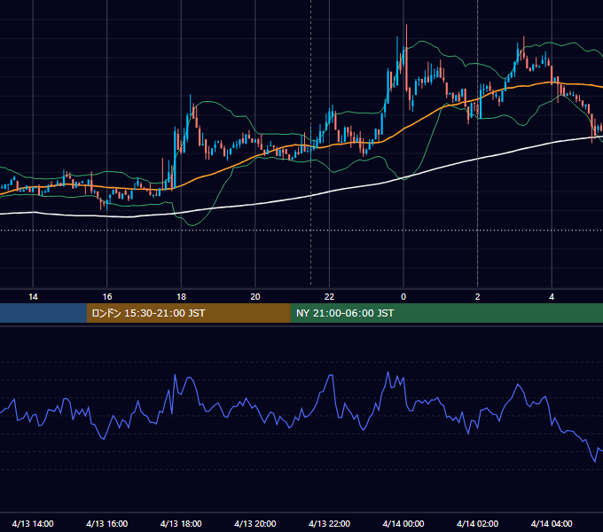Image resolution: width=603 pixels, height=532 pixels.
Task: Click the blue session bar before London
Action: [43, 313]
